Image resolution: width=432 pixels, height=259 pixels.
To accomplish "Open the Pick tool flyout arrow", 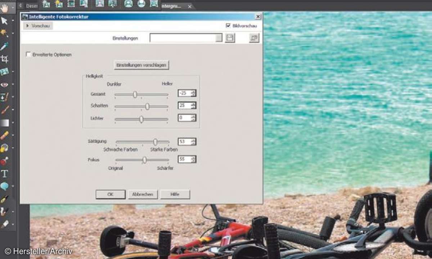I will (x=13, y=21).
